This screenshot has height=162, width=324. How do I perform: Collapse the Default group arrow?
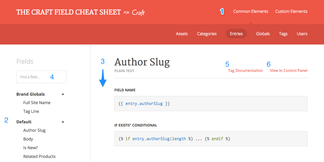pos(63,122)
